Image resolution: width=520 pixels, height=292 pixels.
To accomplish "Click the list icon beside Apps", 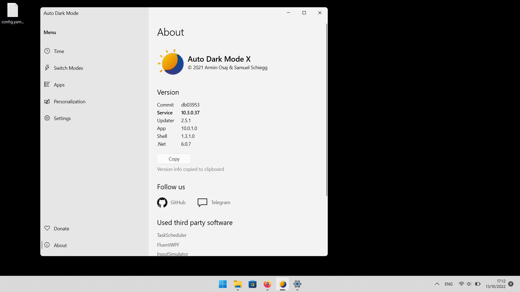I will (x=47, y=84).
